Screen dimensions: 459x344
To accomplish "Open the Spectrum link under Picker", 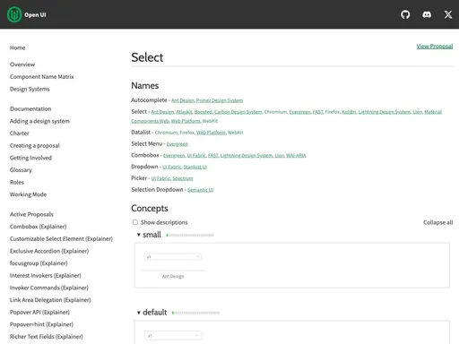I will (183, 178).
